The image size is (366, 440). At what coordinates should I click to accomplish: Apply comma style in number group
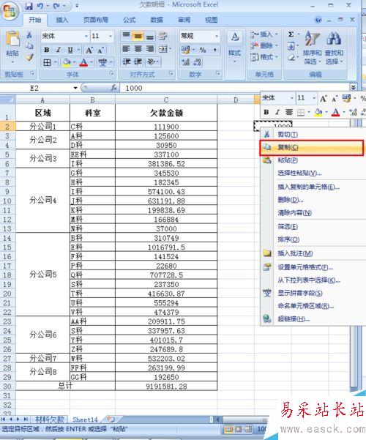tap(215, 50)
